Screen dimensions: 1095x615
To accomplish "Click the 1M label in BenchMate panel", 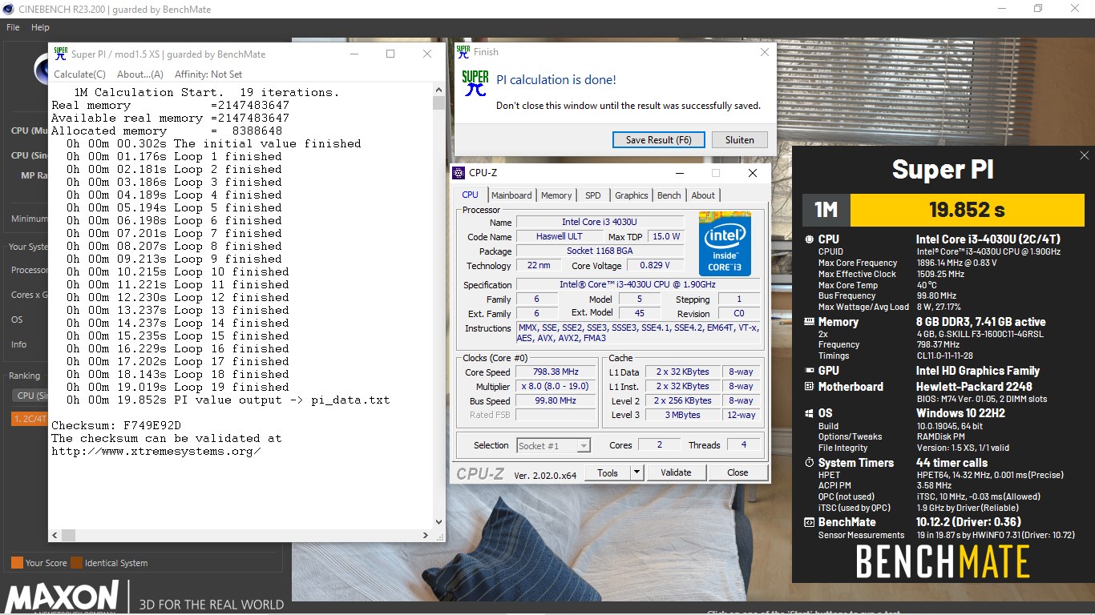I will (826, 210).
